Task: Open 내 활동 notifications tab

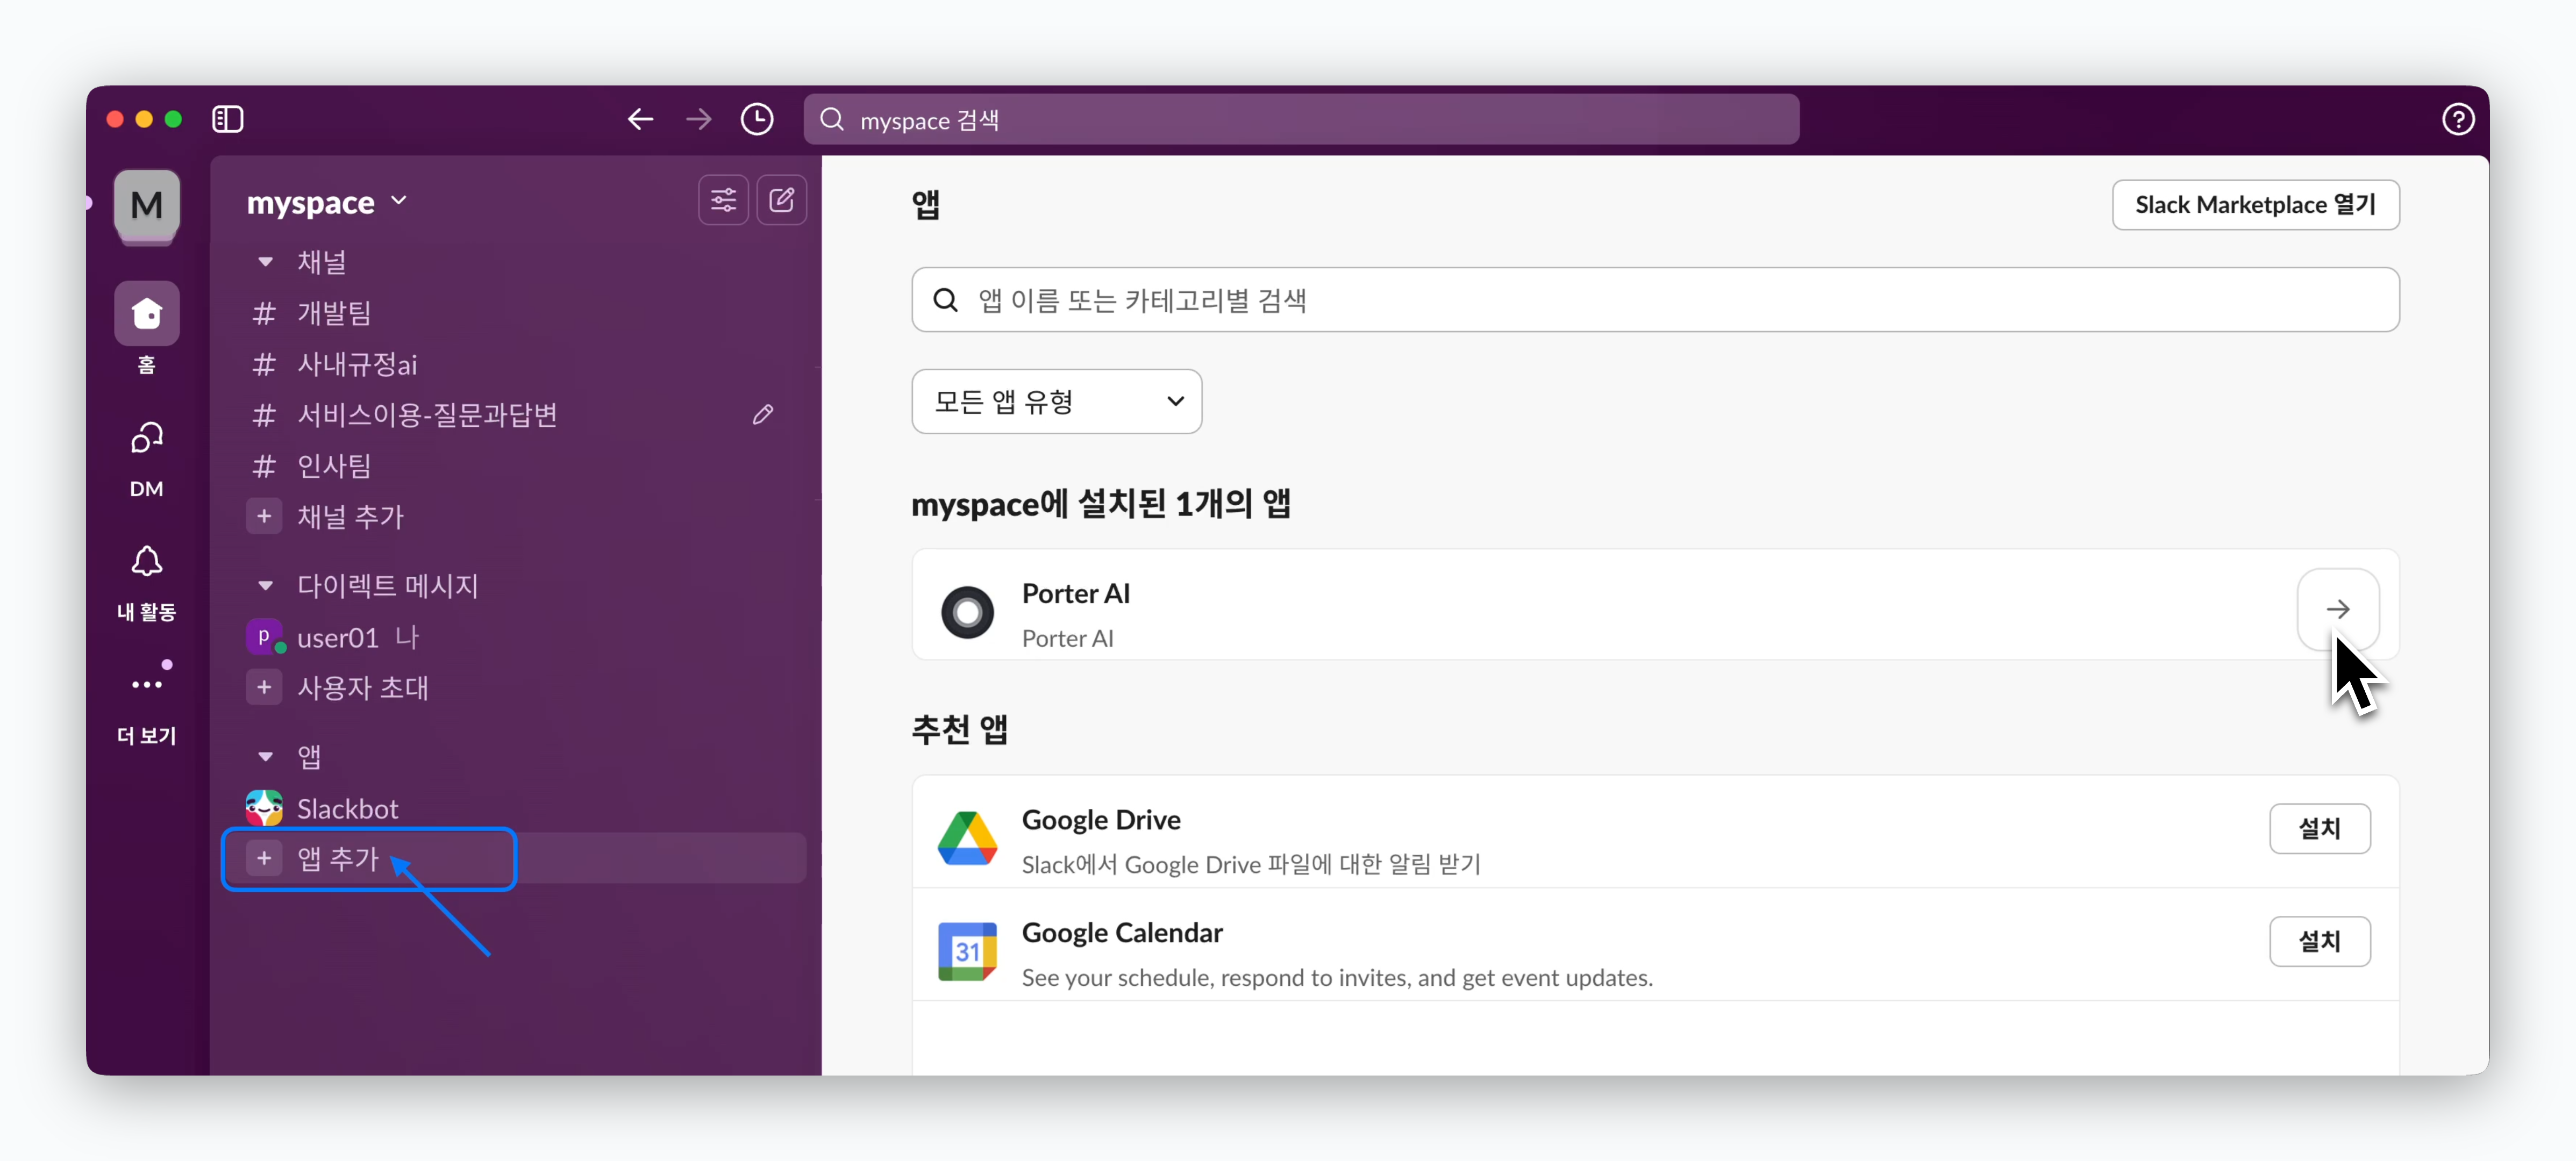Action: [146, 583]
